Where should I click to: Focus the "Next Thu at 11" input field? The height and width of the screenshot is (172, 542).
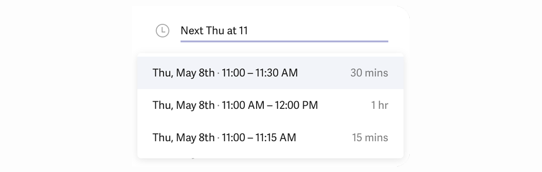(284, 31)
